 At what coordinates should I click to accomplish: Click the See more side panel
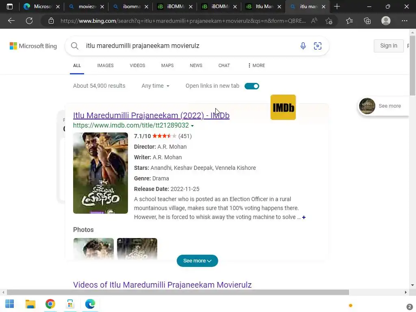pyautogui.click(x=383, y=106)
